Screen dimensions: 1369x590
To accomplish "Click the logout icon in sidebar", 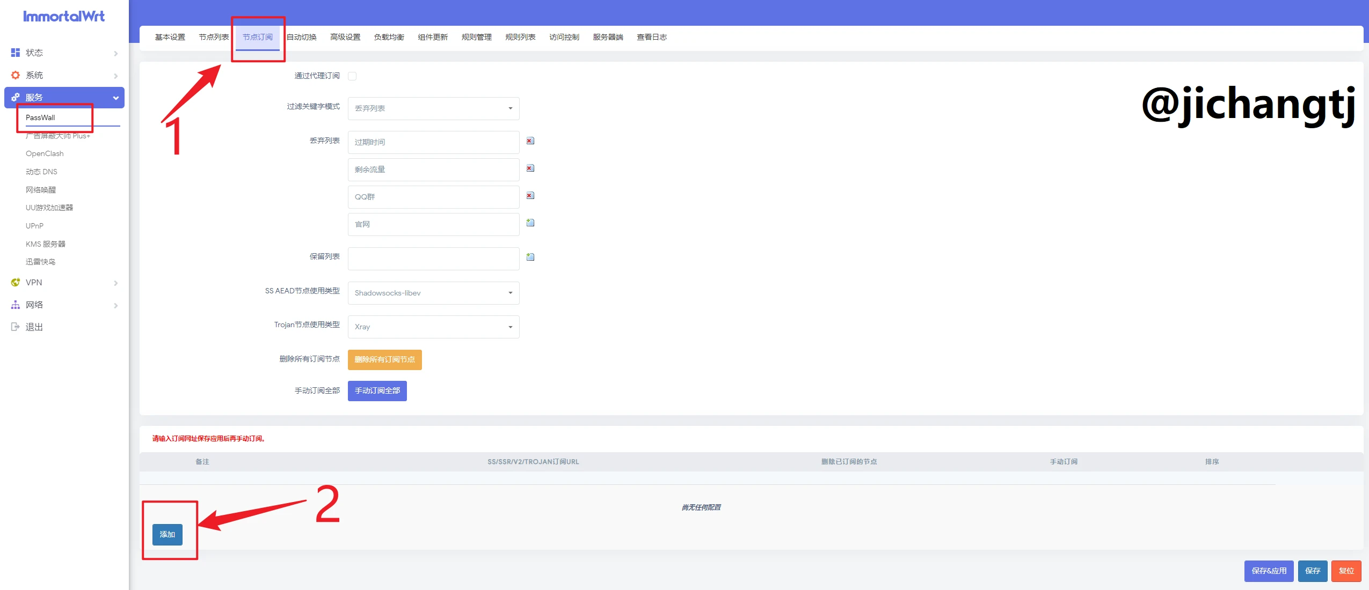I will pyautogui.click(x=16, y=327).
